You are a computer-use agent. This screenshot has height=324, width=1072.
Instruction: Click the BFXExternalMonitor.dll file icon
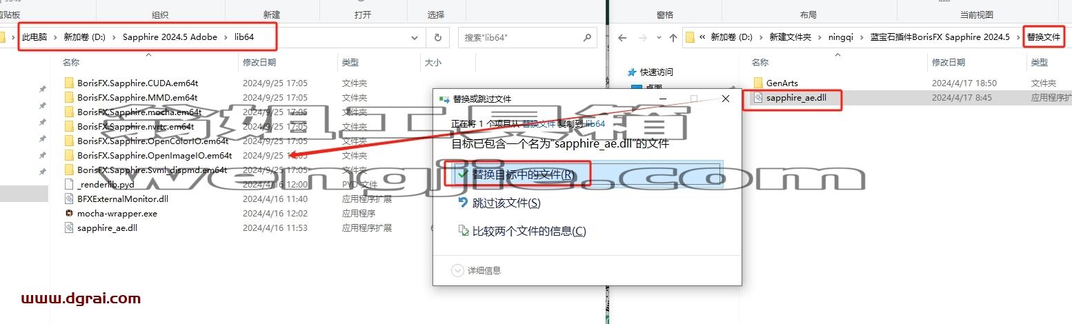(x=68, y=199)
